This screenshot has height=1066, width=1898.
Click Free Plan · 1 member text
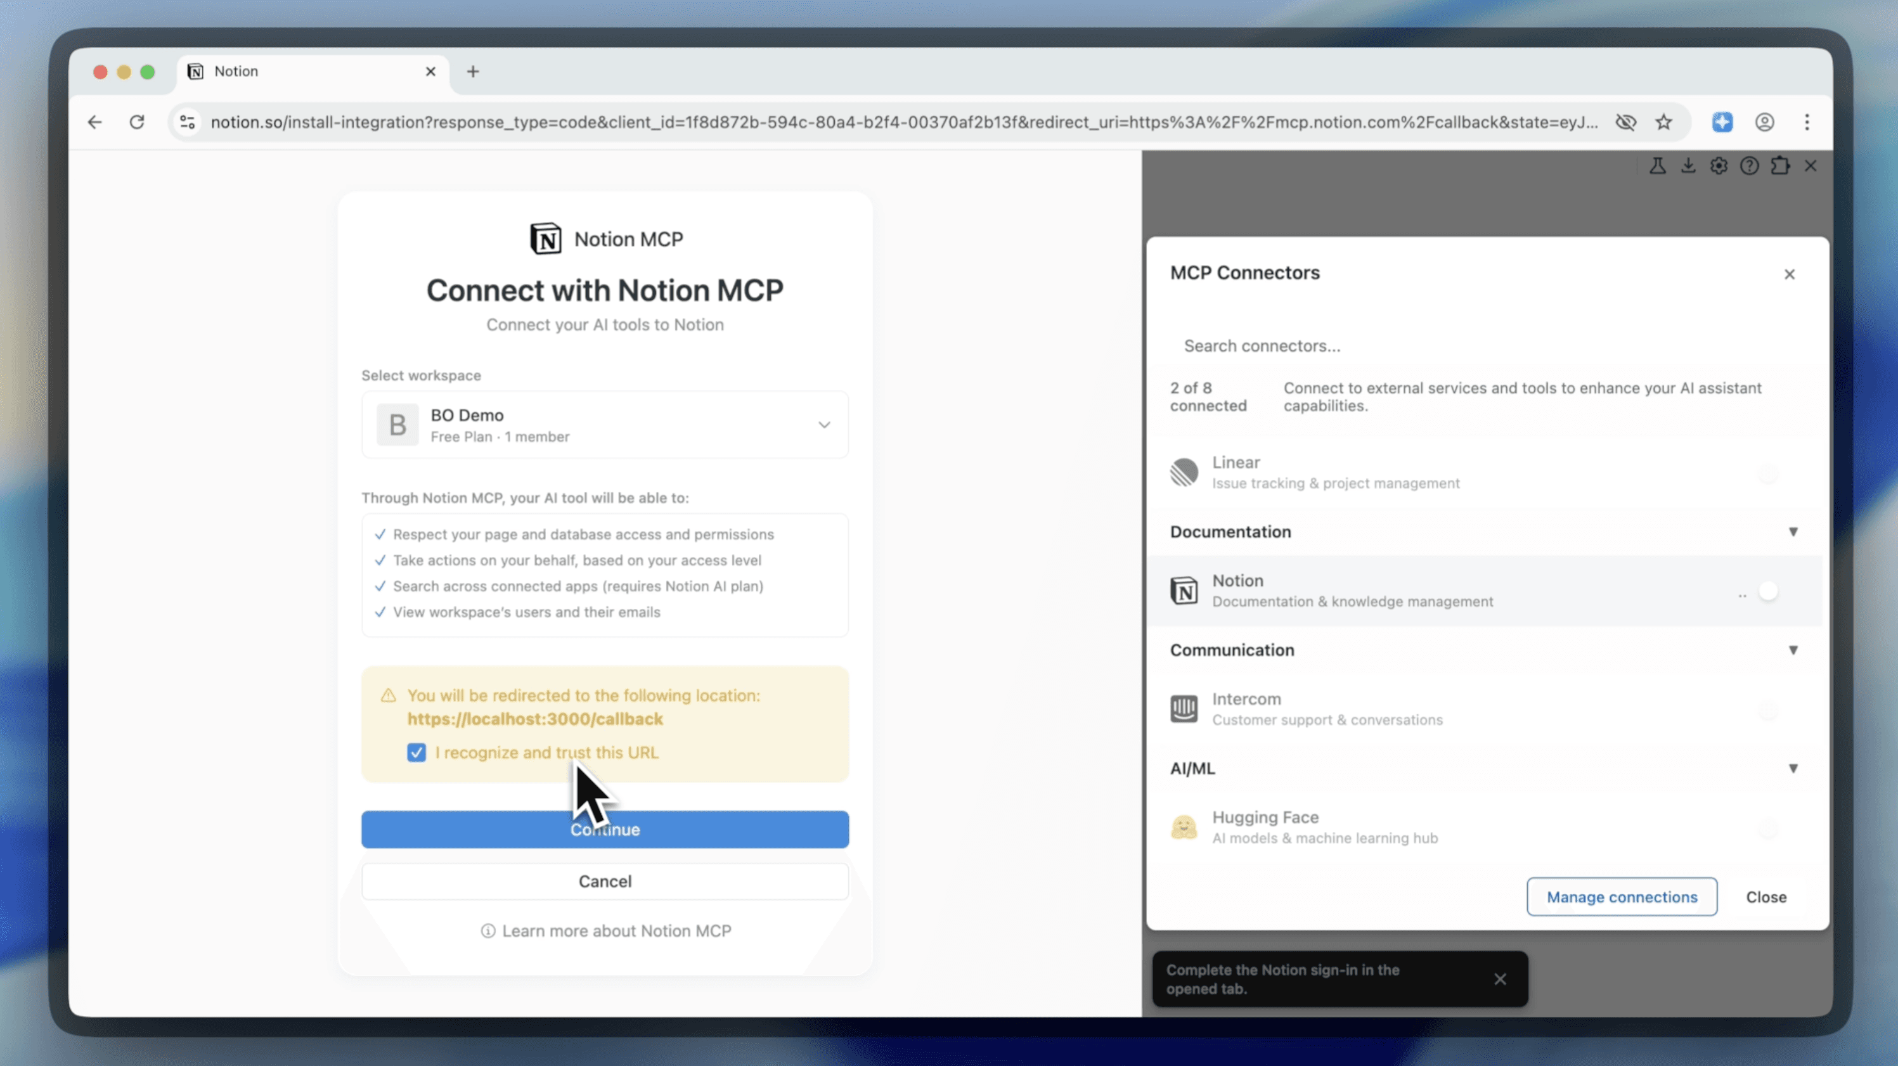(500, 437)
